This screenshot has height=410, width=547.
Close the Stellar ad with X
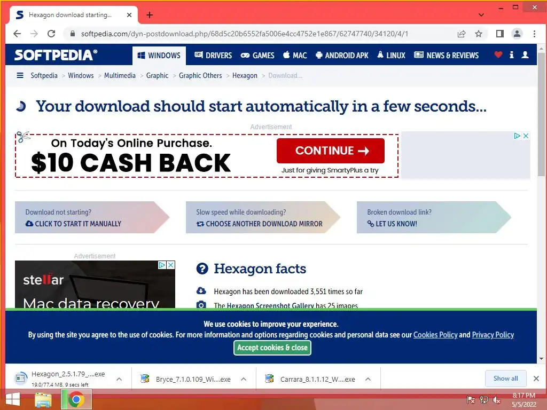[x=170, y=265]
